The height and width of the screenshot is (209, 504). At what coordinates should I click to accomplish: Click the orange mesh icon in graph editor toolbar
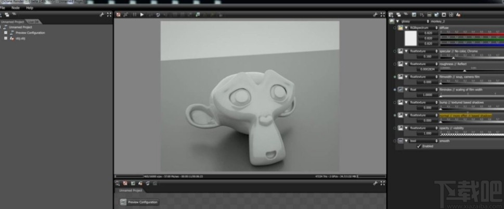tap(140, 184)
